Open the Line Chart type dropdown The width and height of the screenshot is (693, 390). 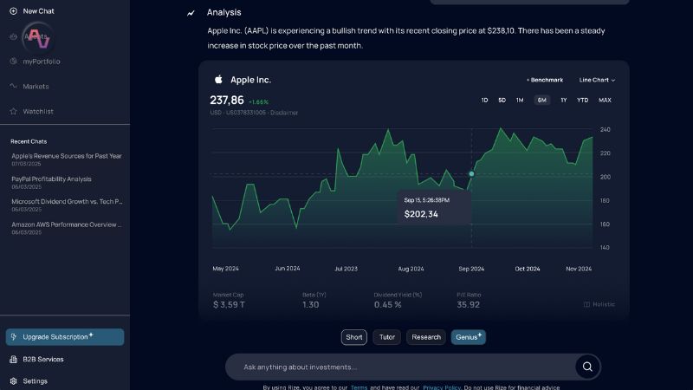tap(597, 80)
